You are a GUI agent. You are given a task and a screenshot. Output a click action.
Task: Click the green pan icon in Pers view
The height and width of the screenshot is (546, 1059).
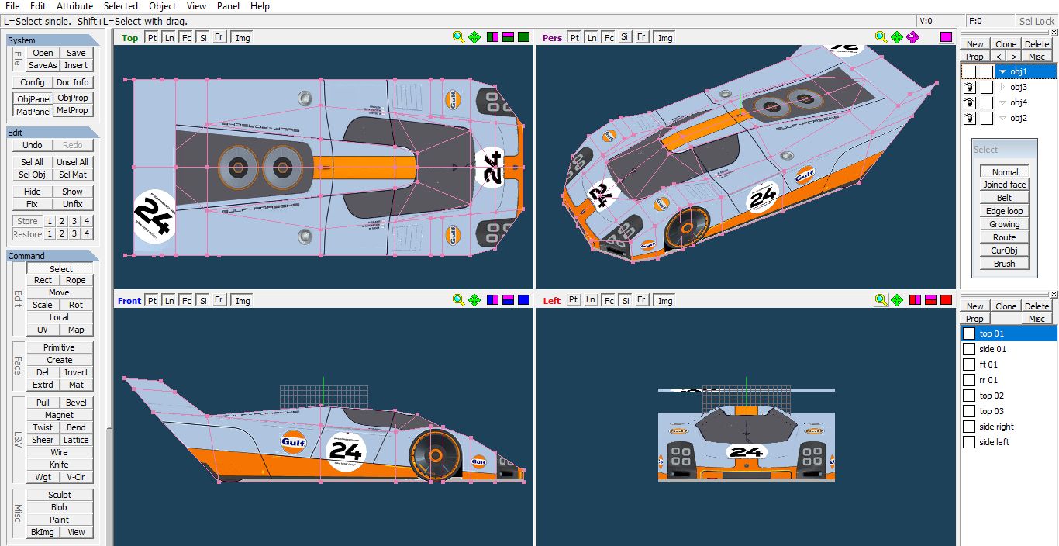tap(897, 37)
